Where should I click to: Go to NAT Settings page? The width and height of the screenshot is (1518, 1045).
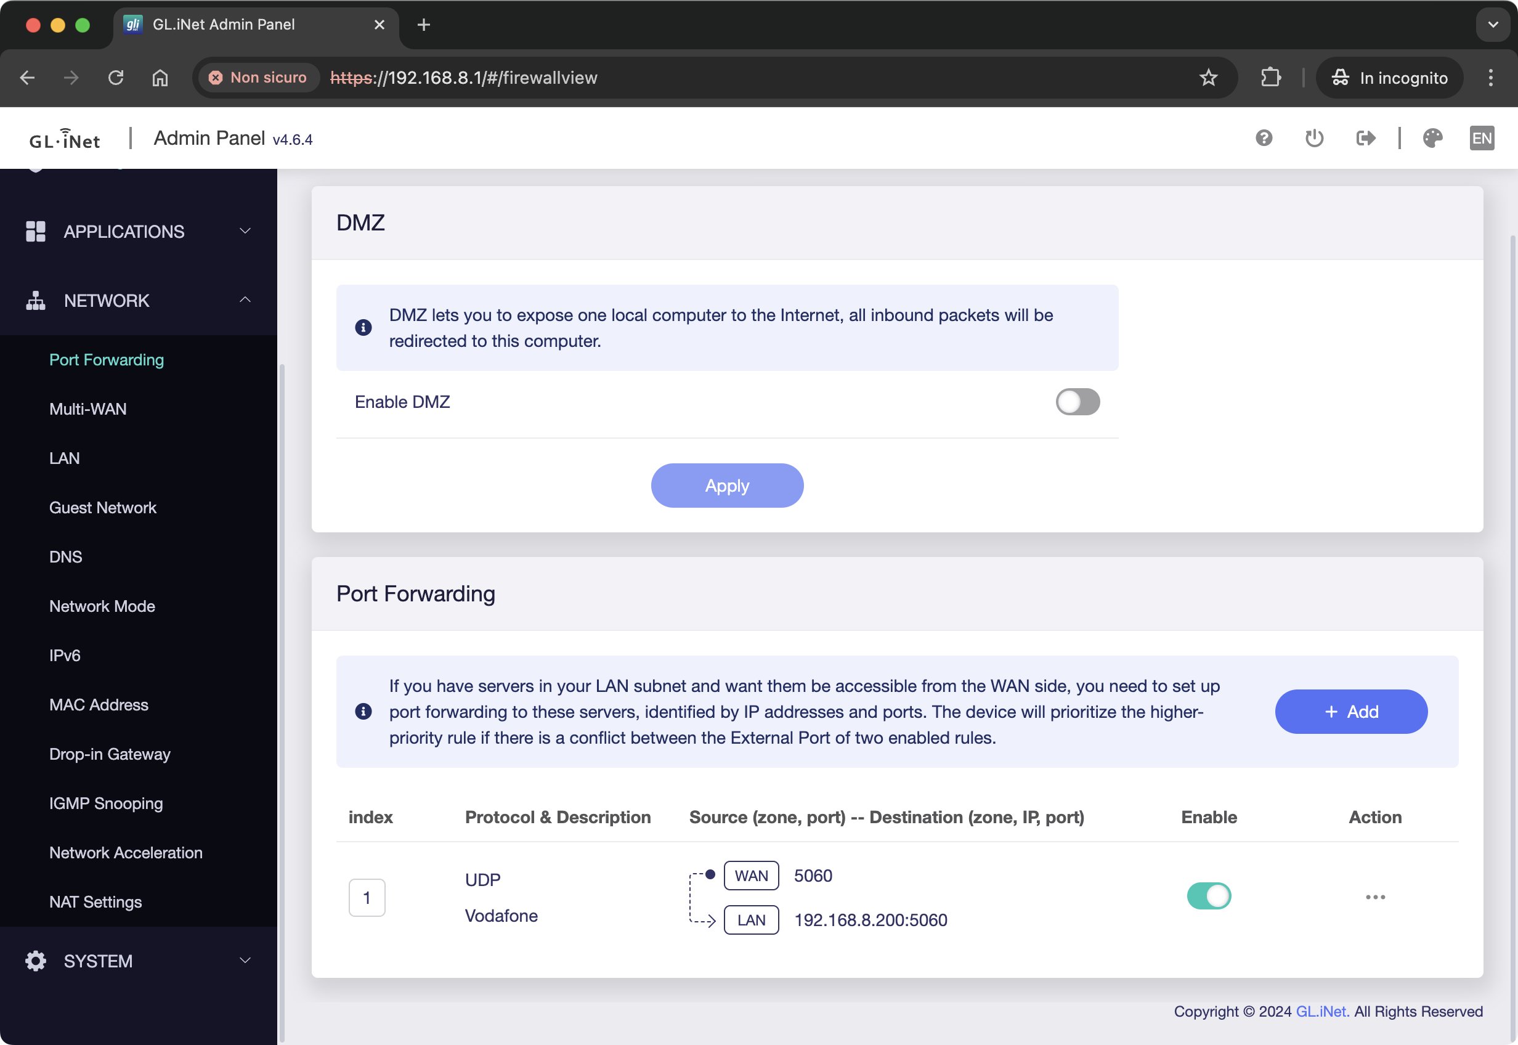click(95, 902)
